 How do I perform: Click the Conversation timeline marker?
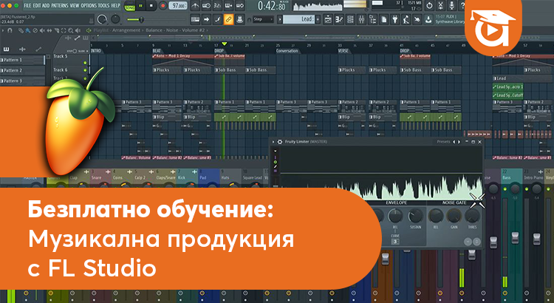(x=287, y=51)
